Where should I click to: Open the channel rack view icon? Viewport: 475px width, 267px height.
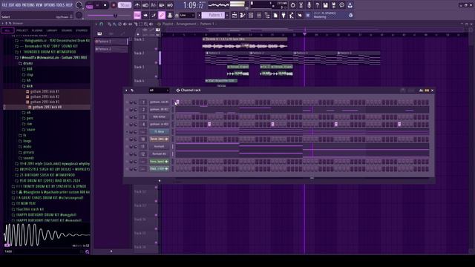(251, 15)
